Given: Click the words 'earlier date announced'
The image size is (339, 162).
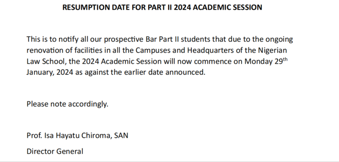Looking at the screenshot, I should [165, 72].
